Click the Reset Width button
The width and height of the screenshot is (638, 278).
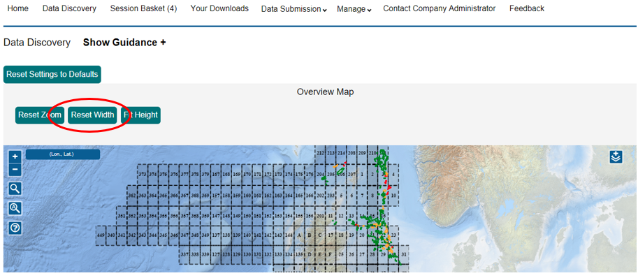coord(92,115)
